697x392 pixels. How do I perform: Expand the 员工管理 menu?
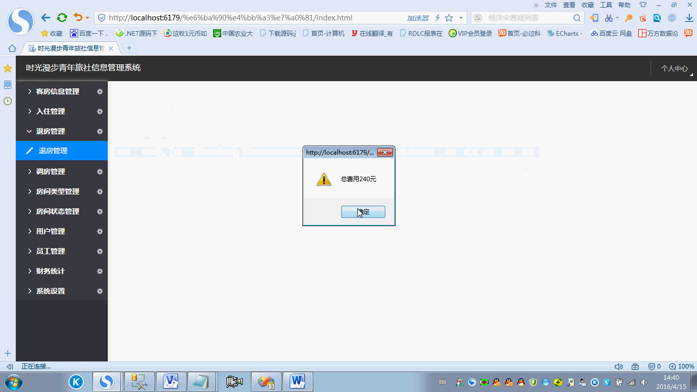pos(62,251)
